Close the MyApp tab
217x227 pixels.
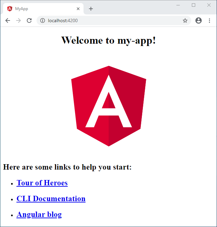click(78, 9)
